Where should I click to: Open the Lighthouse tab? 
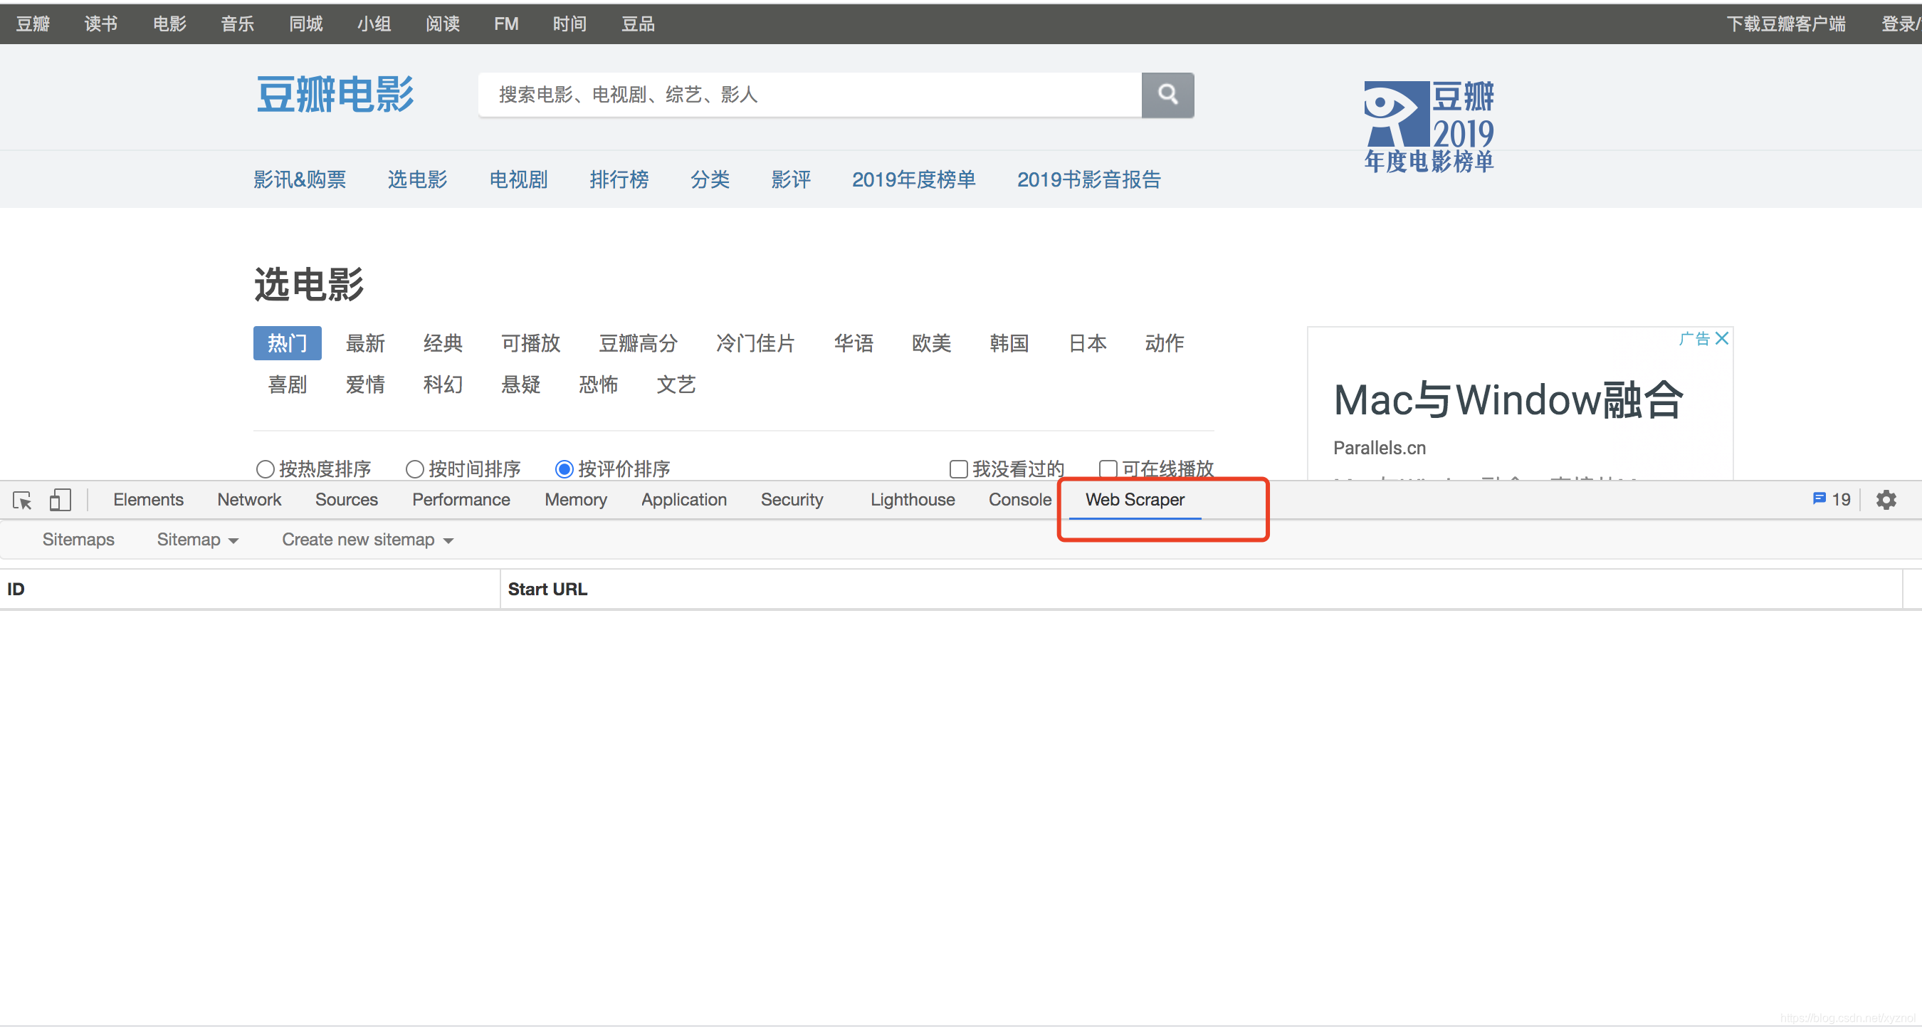(912, 499)
